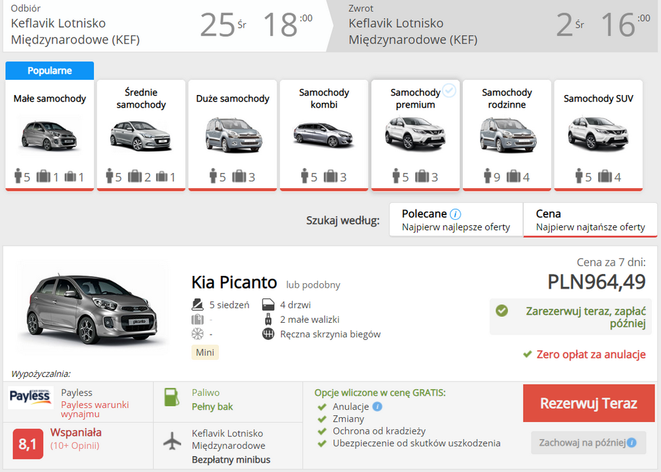Screen dimensions: 661x472
Task: Click the luggage icon in Samochody kombi card
Action: 330,176
